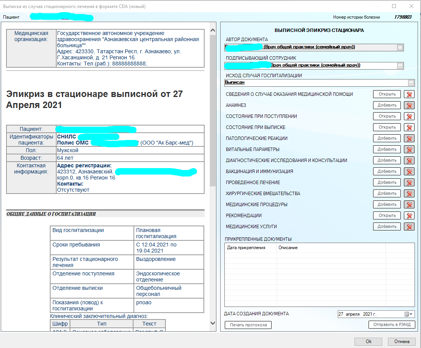This screenshot has height=348, width=421.
Task: Add Диагностические исследования и консультации
Action: pos(387,160)
